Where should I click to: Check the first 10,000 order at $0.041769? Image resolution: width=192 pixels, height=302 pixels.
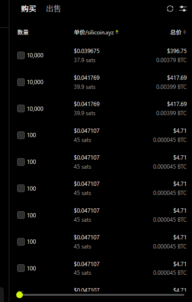pos(21,82)
